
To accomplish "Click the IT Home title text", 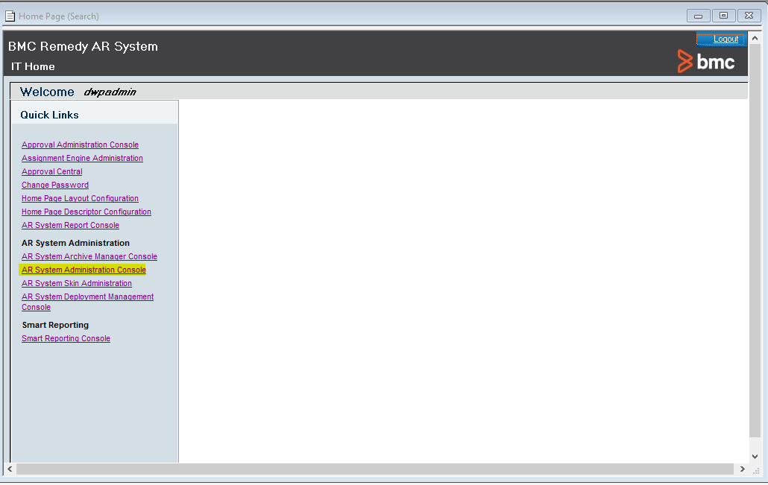I will tap(33, 66).
